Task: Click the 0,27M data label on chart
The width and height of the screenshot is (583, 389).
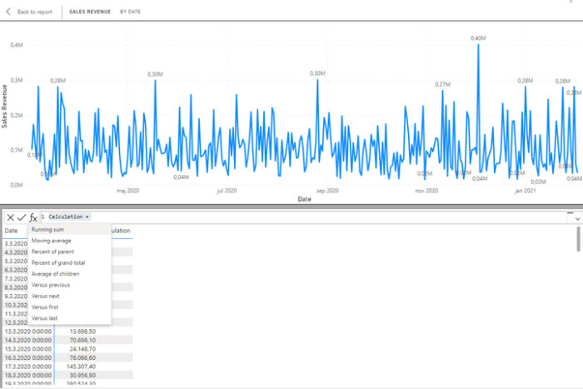Action: [x=442, y=84]
